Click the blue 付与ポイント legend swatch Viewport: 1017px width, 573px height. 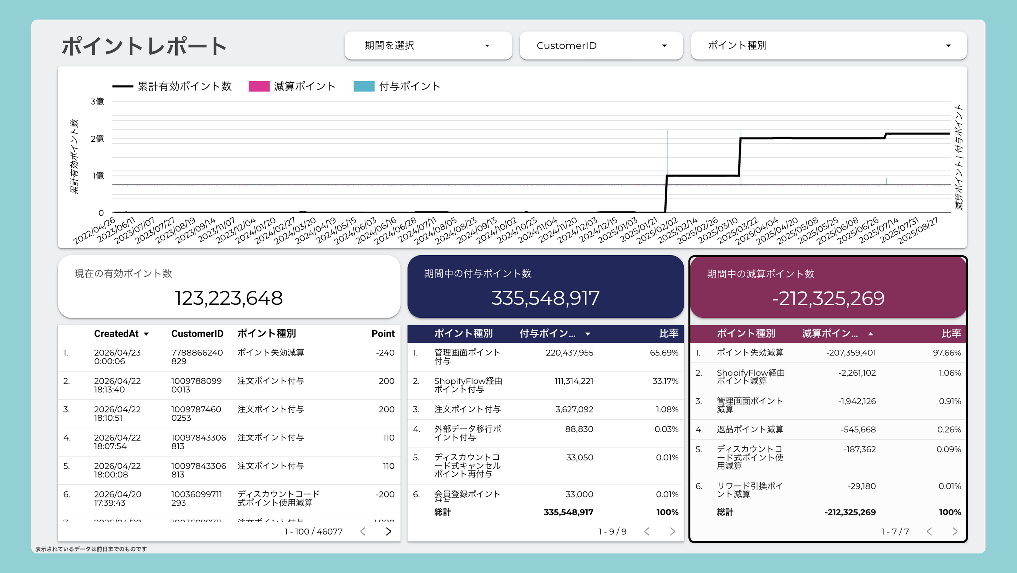coord(363,86)
